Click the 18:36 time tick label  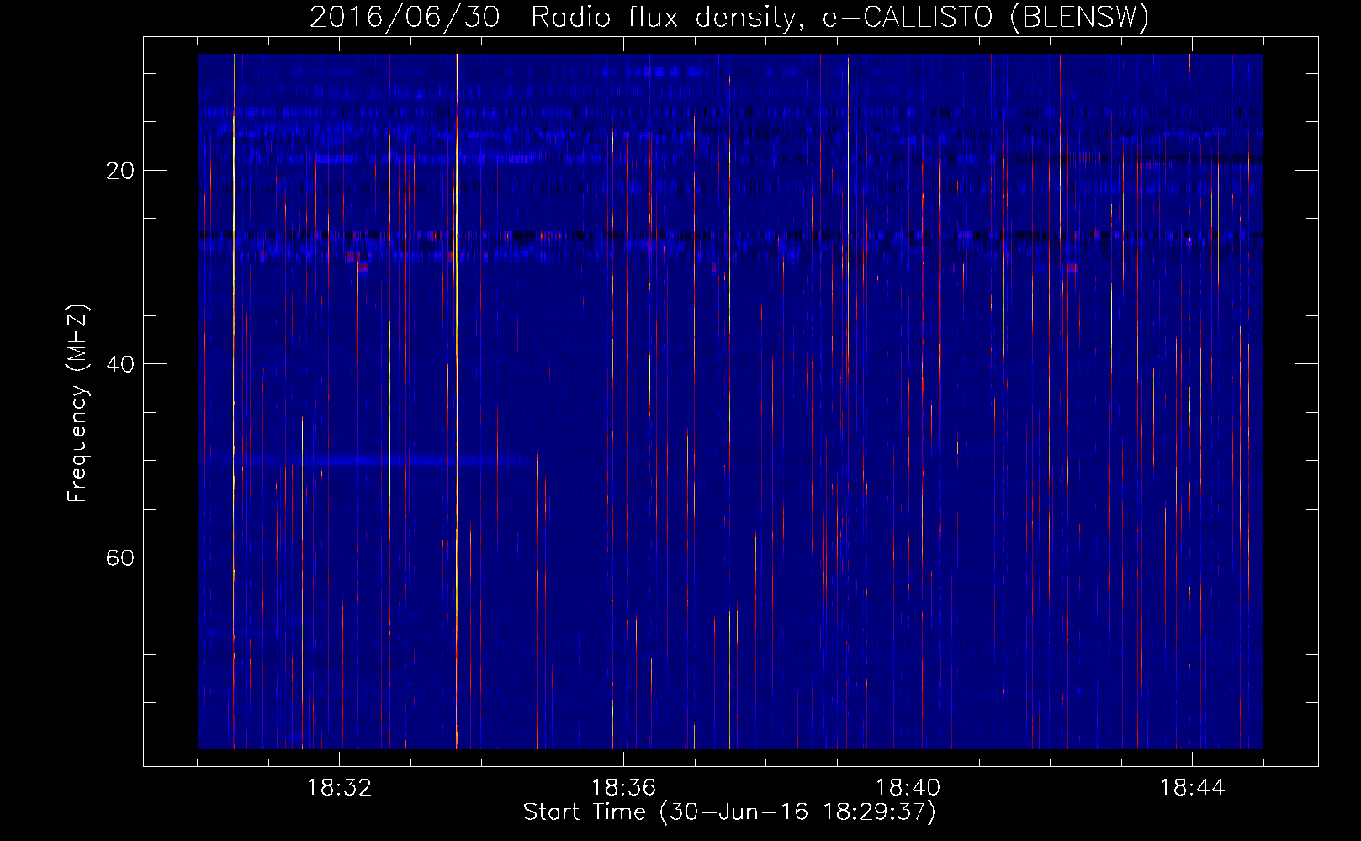623,788
